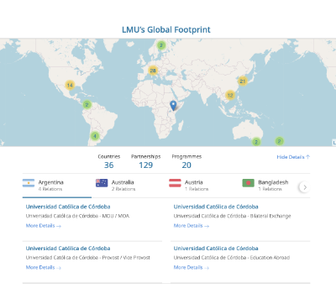This screenshot has height=304, width=336.
Task: Open the Universidad Católica de Córdoba Education Abroad title
Action: point(216,249)
